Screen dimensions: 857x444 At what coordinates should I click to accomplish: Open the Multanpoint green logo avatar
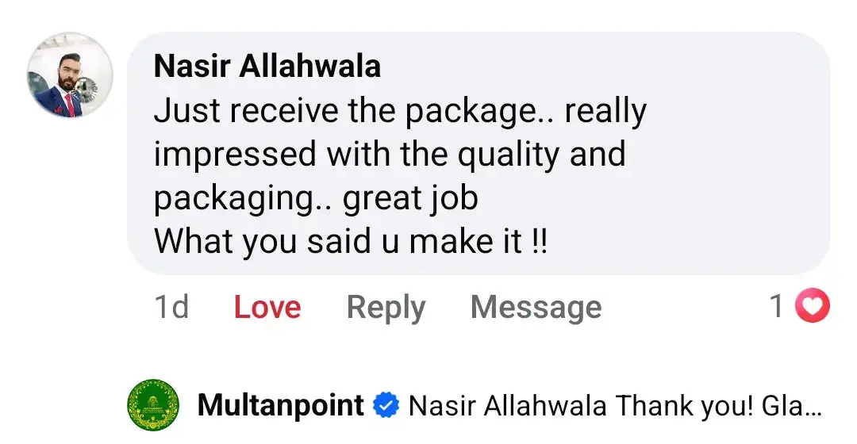153,405
